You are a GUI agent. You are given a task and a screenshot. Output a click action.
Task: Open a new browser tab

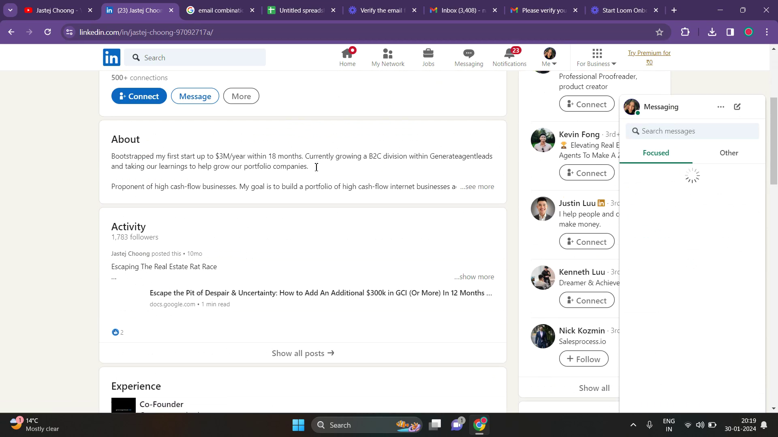[x=674, y=11]
